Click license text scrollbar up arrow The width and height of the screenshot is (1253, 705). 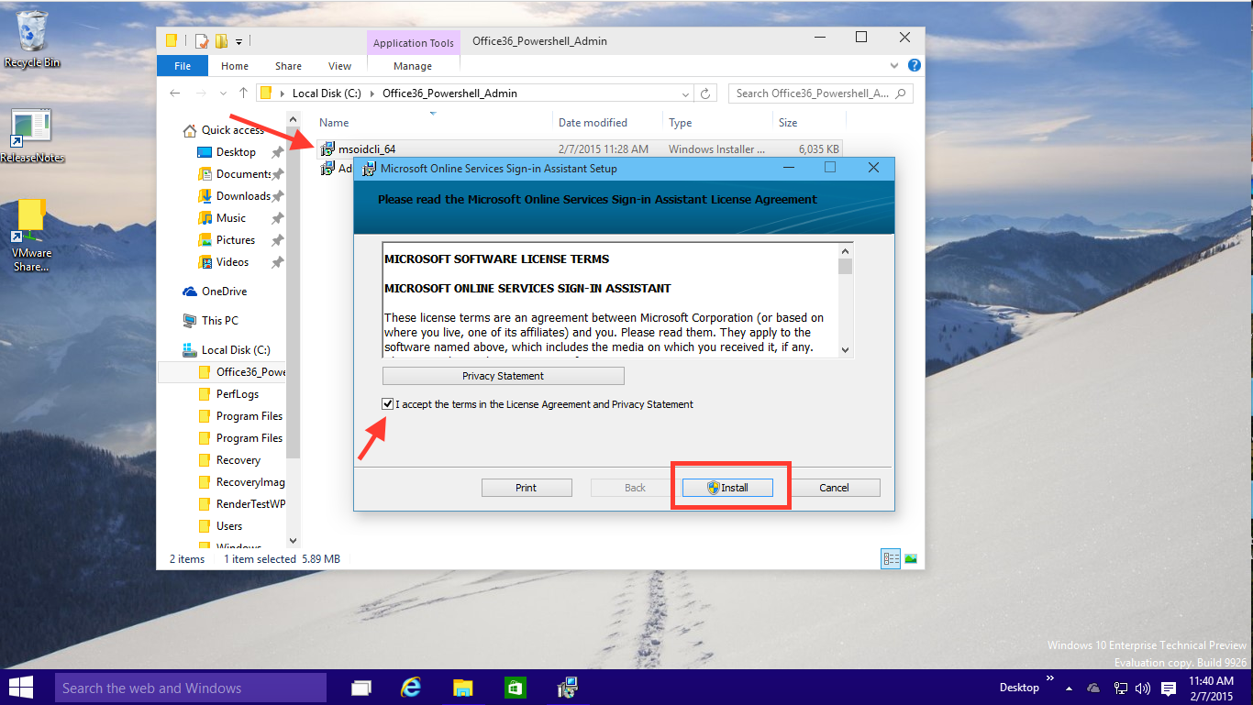click(x=846, y=250)
